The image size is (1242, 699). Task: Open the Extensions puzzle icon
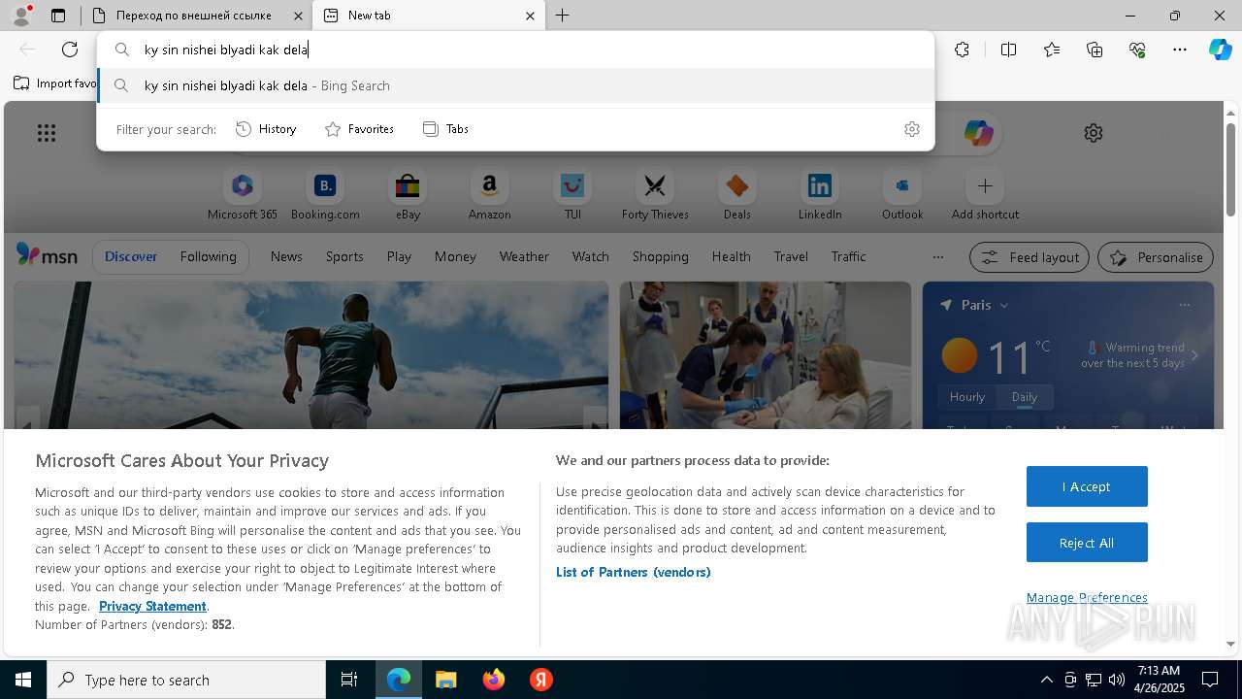point(962,50)
